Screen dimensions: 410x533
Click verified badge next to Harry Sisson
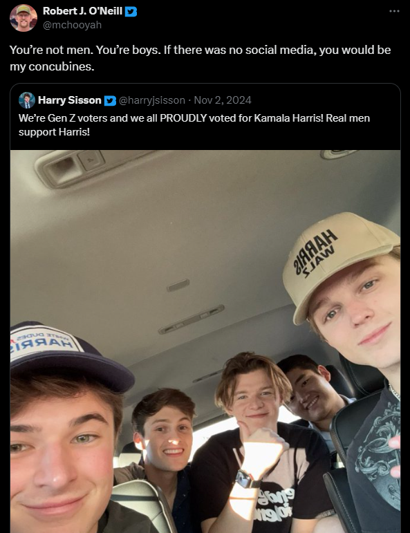[x=110, y=101]
